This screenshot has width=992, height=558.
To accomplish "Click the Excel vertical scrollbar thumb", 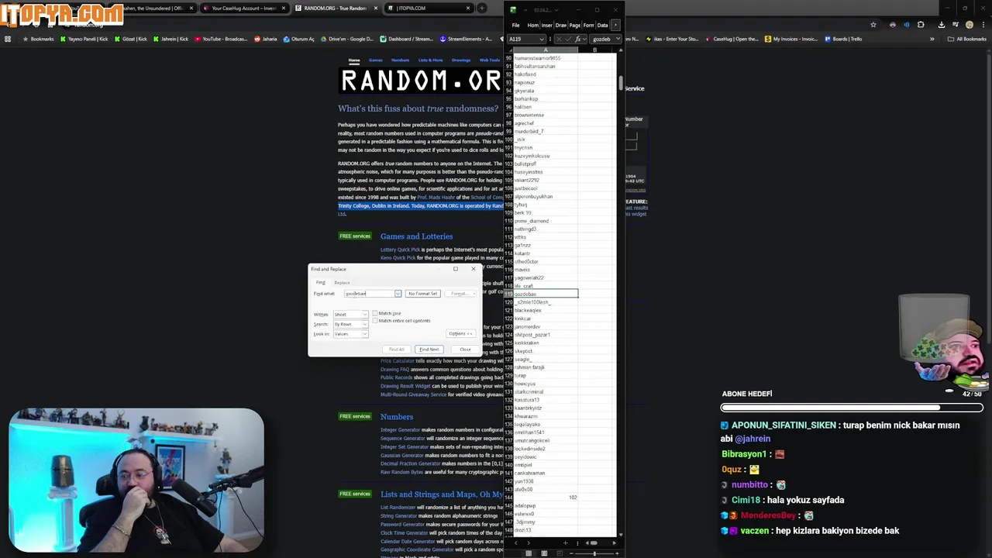I will tap(621, 84).
